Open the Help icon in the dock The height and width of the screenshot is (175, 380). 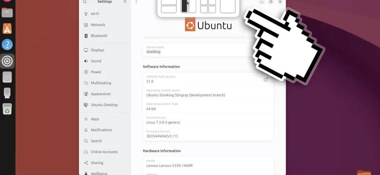(7, 44)
